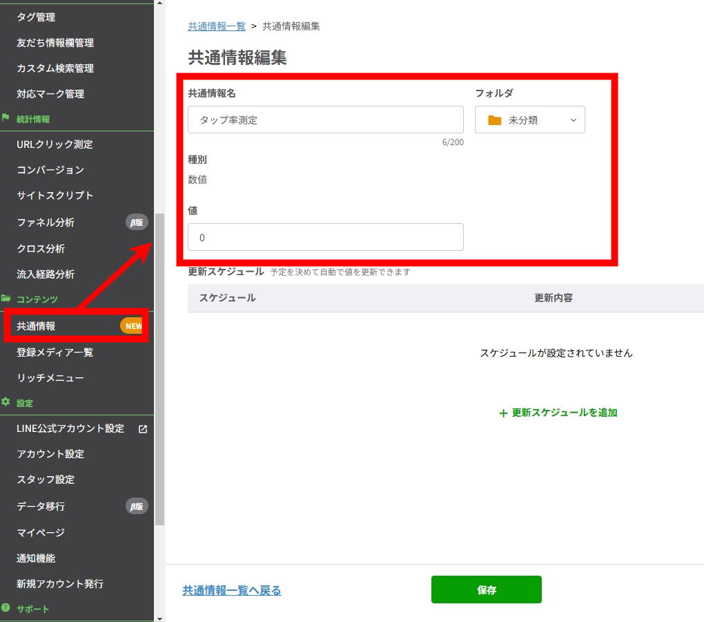Click the external link icon beside LINE公式アカウント設定
Screen dimensions: 704x622
click(143, 428)
